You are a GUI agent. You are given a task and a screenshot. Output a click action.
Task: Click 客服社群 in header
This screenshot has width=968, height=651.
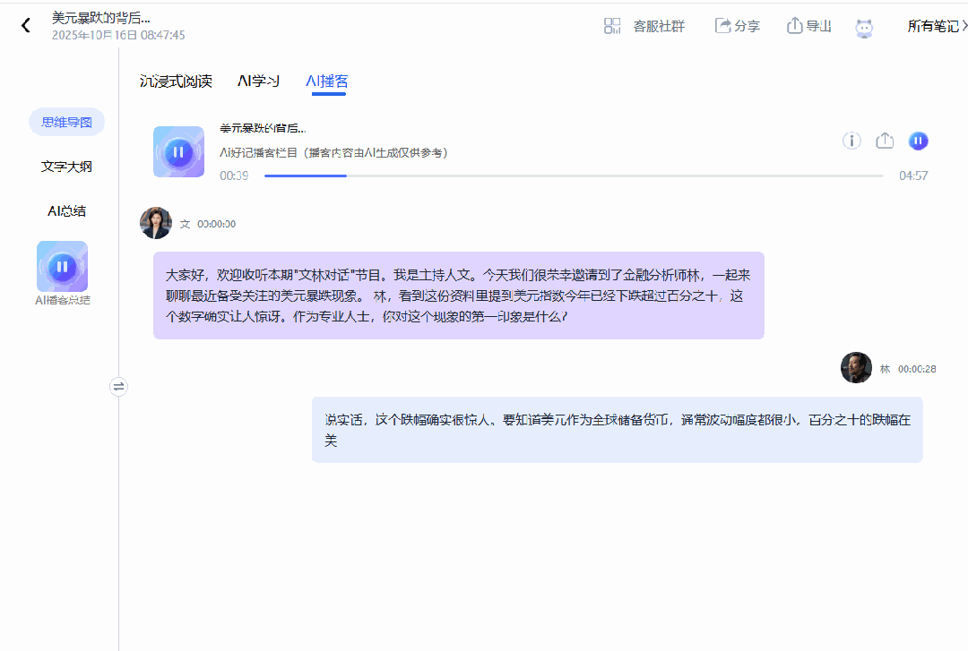tap(658, 26)
